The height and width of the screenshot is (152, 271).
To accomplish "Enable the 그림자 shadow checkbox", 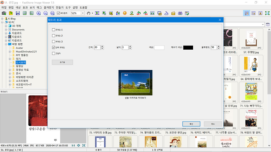I will pyautogui.click(x=53, y=53).
